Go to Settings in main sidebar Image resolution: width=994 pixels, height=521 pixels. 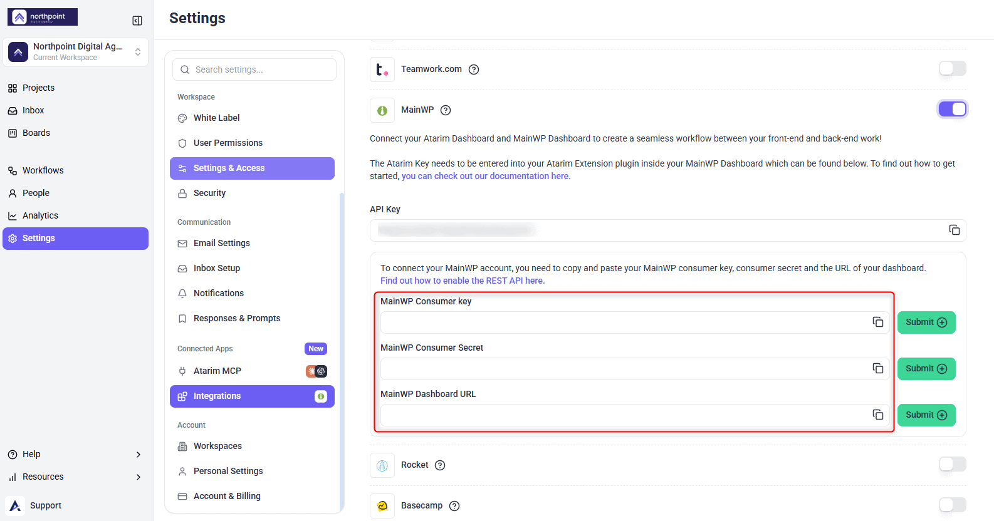click(75, 239)
